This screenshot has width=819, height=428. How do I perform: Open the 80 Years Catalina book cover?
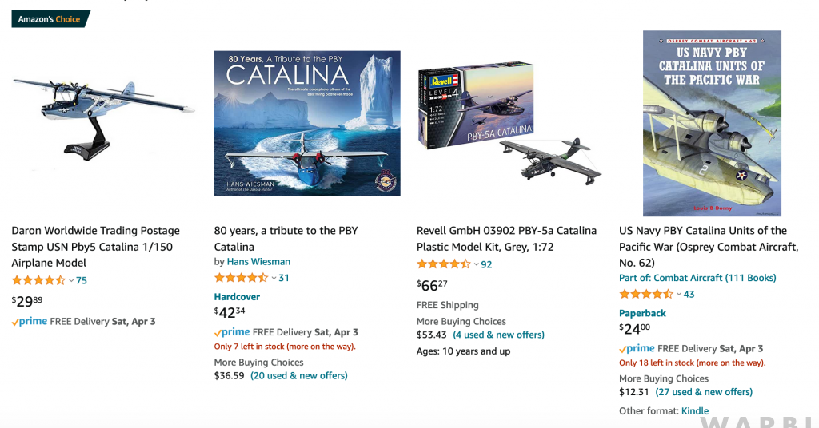(x=307, y=123)
